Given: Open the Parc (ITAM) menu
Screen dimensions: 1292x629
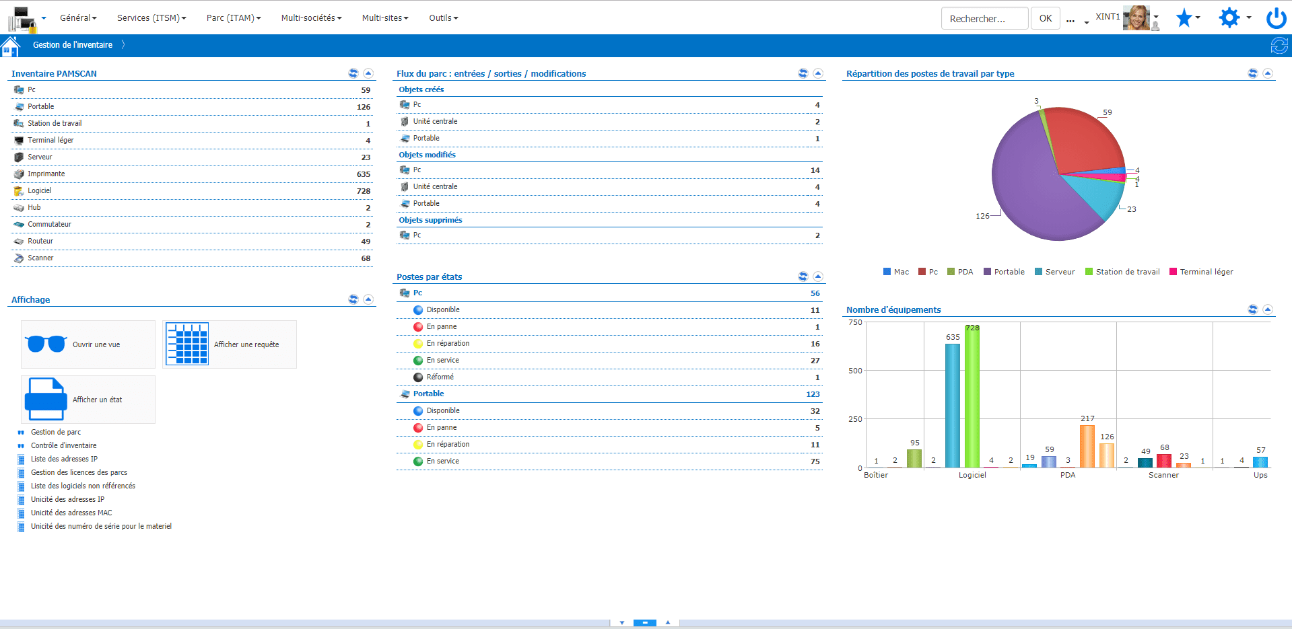Looking at the screenshot, I should [x=234, y=18].
